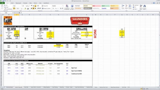This screenshot has width=160, height=90.
Task: Open Conditional Formatting menu
Action: click(67, 7)
